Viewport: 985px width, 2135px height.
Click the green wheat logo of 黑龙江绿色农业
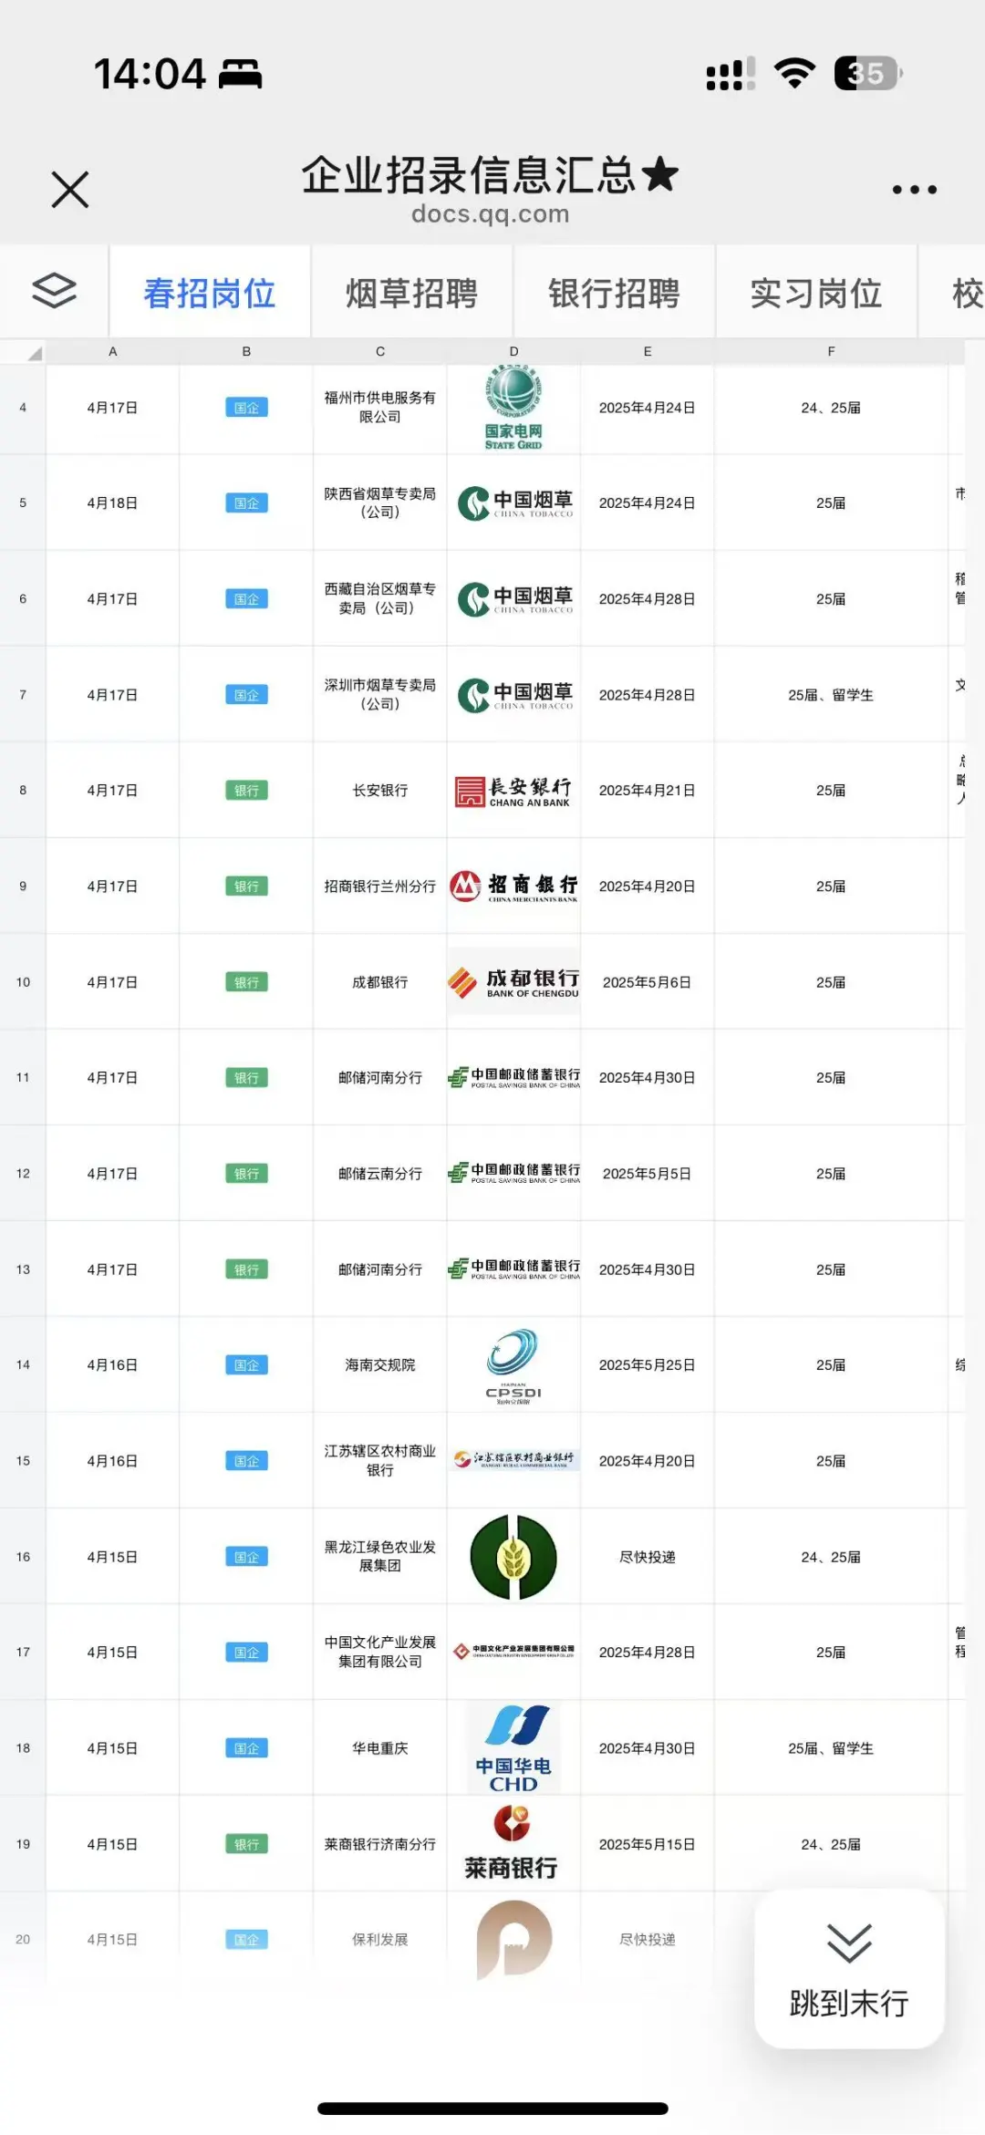513,1557
